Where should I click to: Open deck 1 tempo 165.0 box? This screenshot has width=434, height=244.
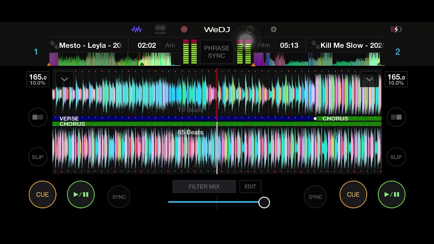click(x=38, y=79)
